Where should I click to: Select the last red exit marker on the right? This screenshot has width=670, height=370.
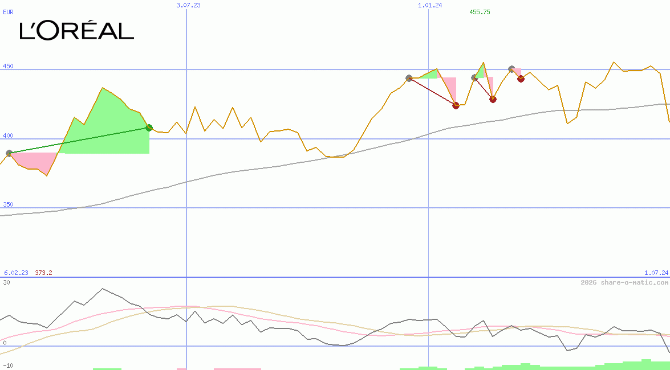coord(521,79)
